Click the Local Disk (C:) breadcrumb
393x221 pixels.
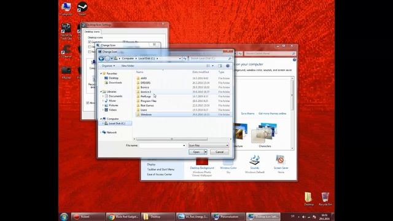(x=147, y=58)
